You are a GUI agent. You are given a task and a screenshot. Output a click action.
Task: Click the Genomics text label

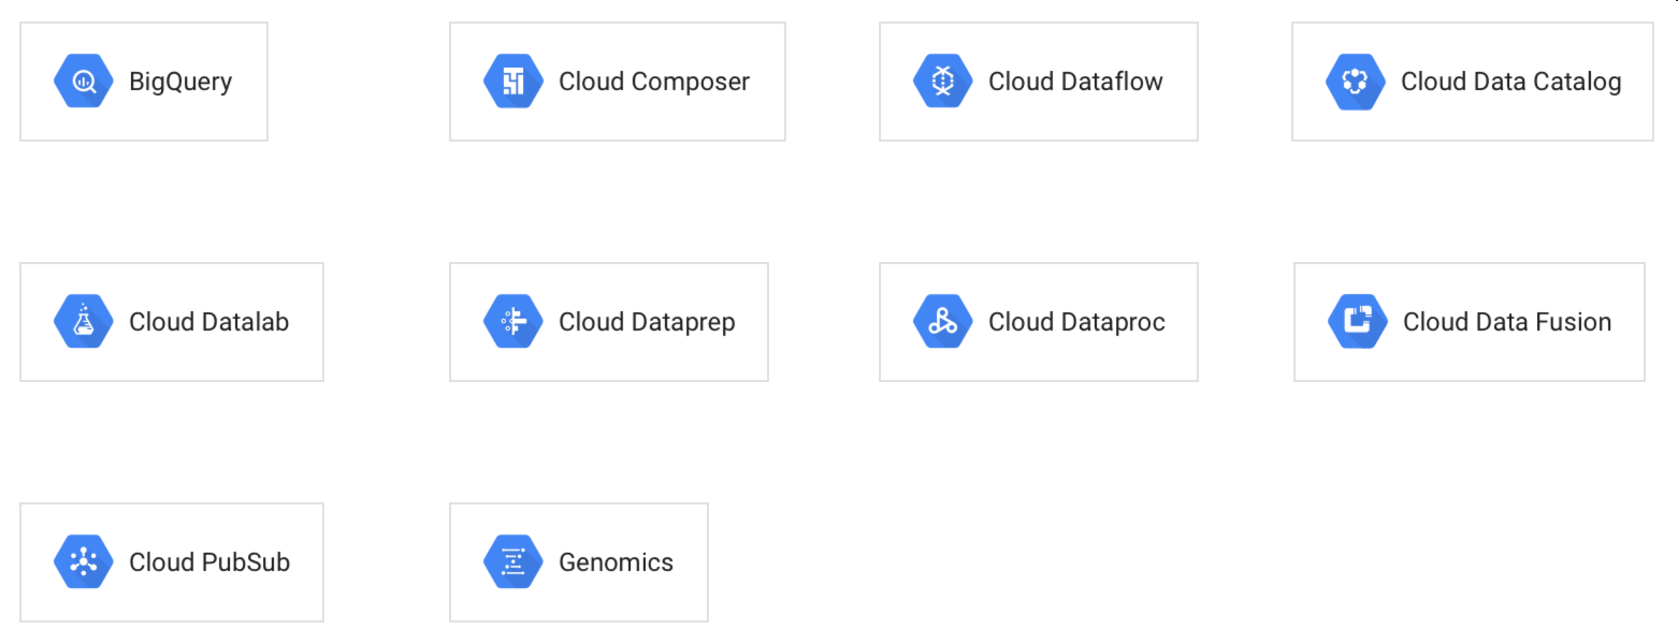[616, 562]
